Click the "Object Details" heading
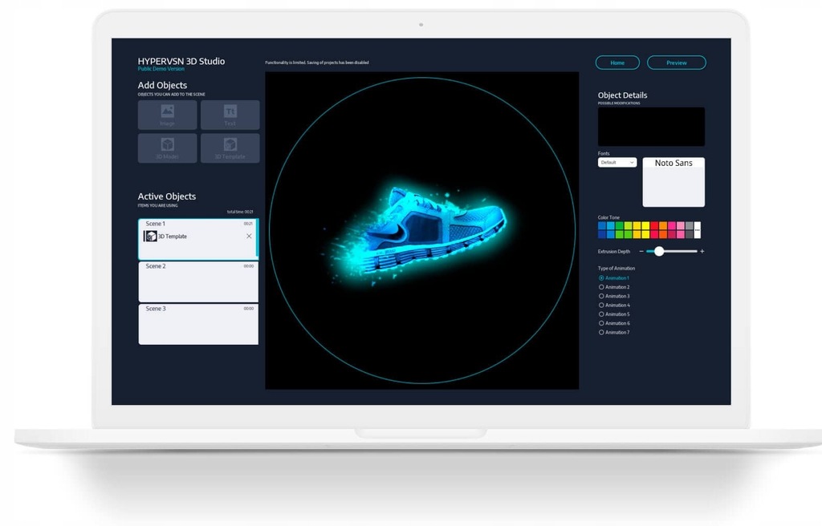This screenshot has height=526, width=822. (x=622, y=95)
